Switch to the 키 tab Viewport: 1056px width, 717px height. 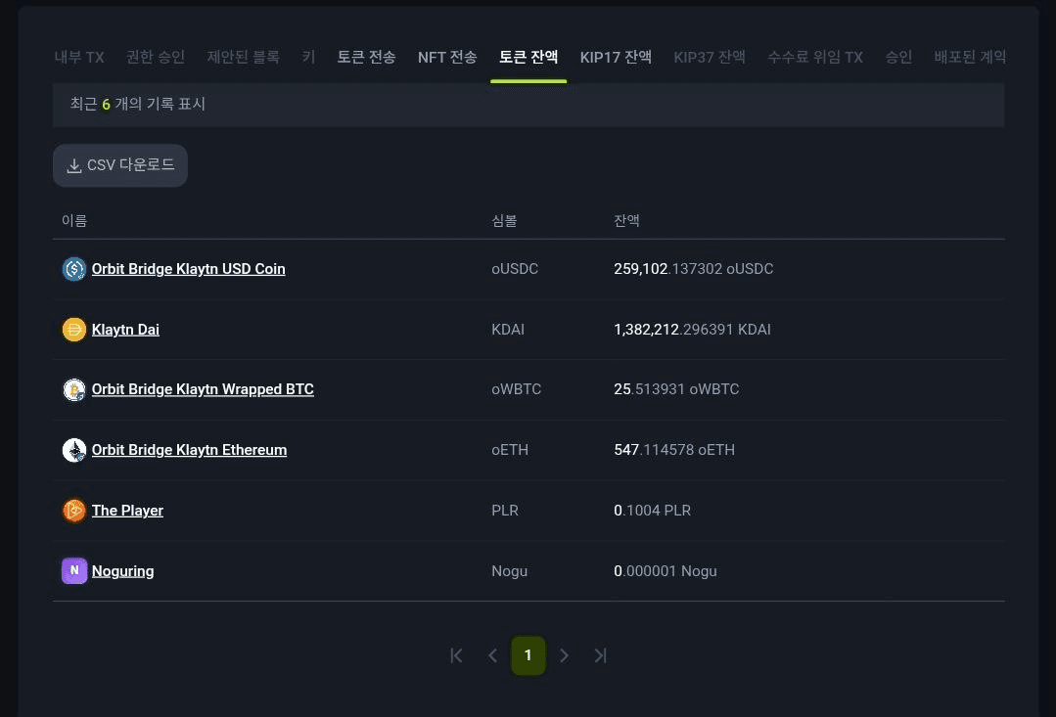coord(308,58)
